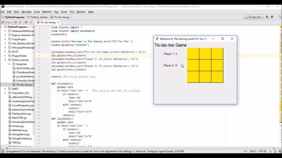Click bottom-right yellow cell of game grid
Viewport: 282px width, 158px height.
tap(217, 77)
